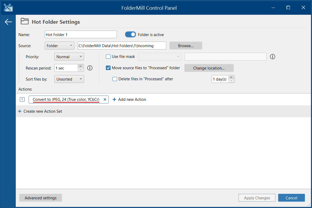Click the Name input field

coord(81,34)
